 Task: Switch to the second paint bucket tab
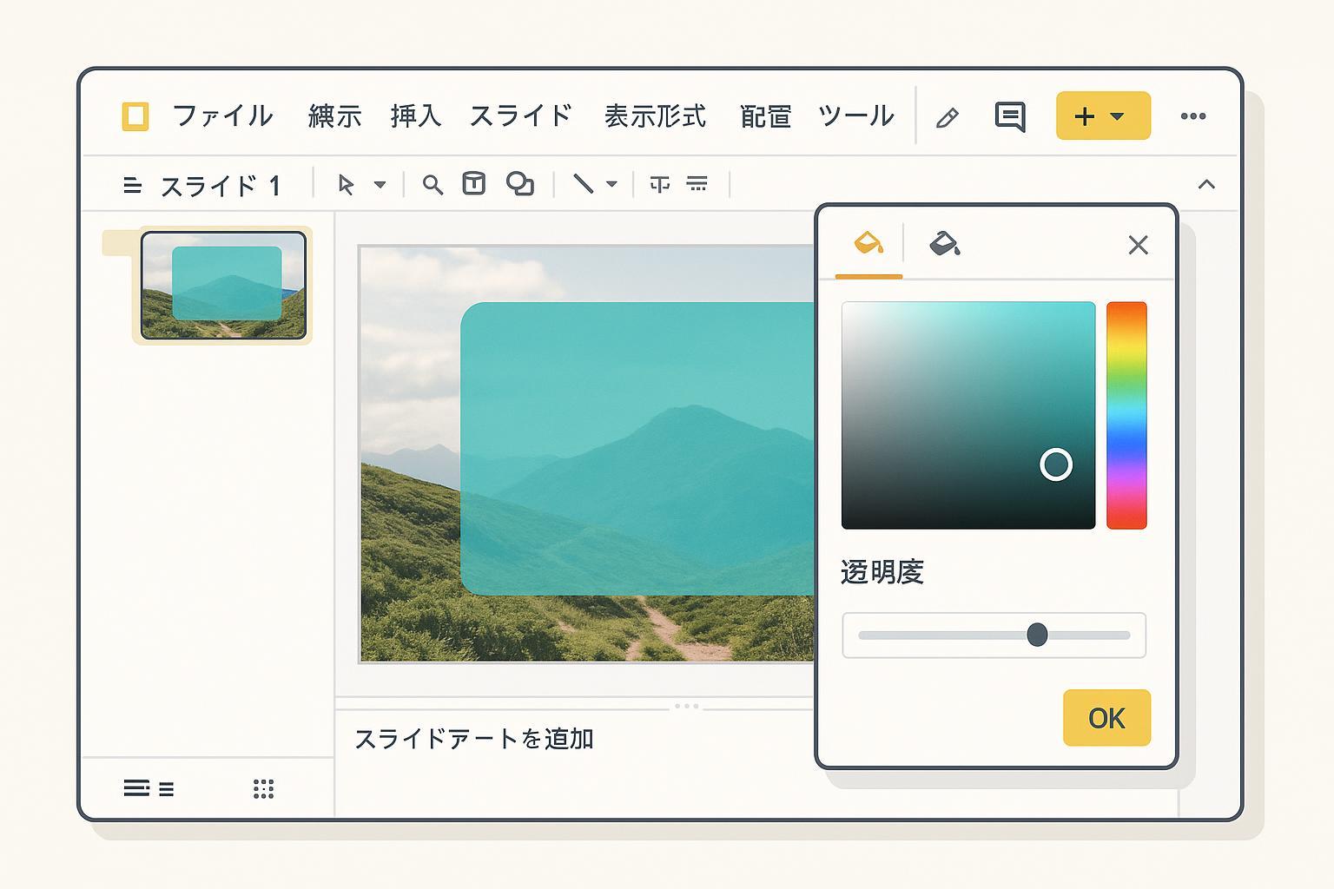click(x=944, y=243)
